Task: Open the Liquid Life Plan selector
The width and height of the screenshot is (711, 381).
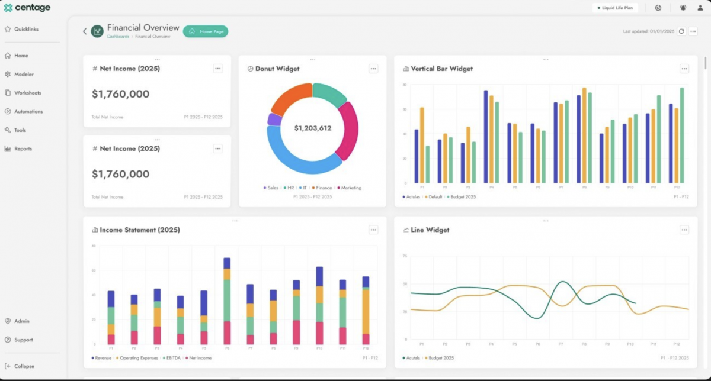Action: 615,8
